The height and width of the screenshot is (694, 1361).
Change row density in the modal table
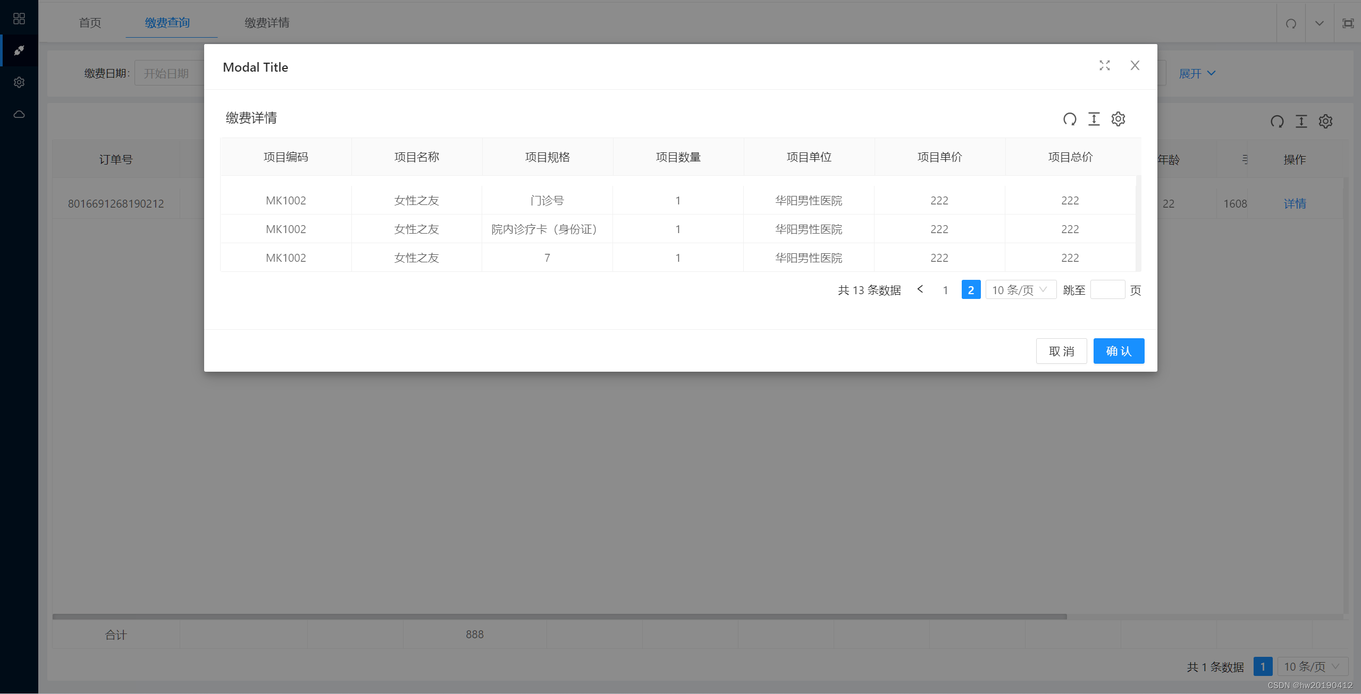point(1094,119)
